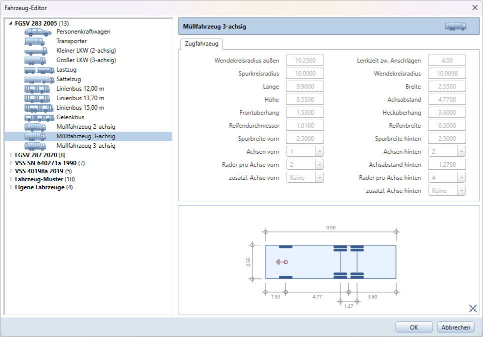Screen dimensions: 483x337
Task: Click the red steering arrow in the vehicle drawing
Action: [282, 262]
